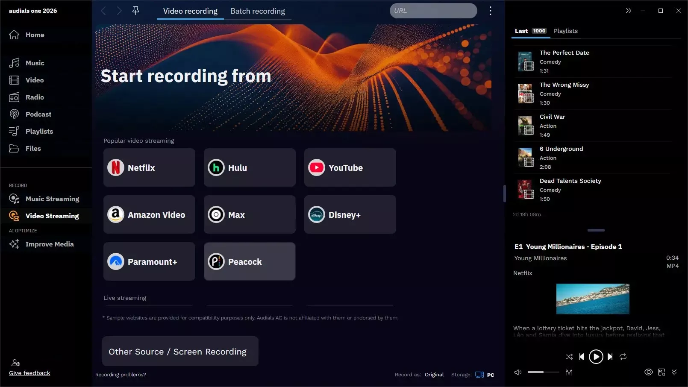The width and height of the screenshot is (688, 387).
Task: Click the URL input field
Action: [433, 11]
